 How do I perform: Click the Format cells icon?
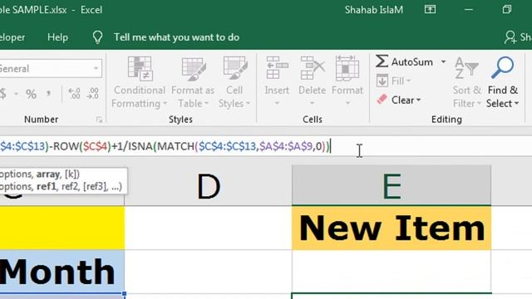pos(347,68)
